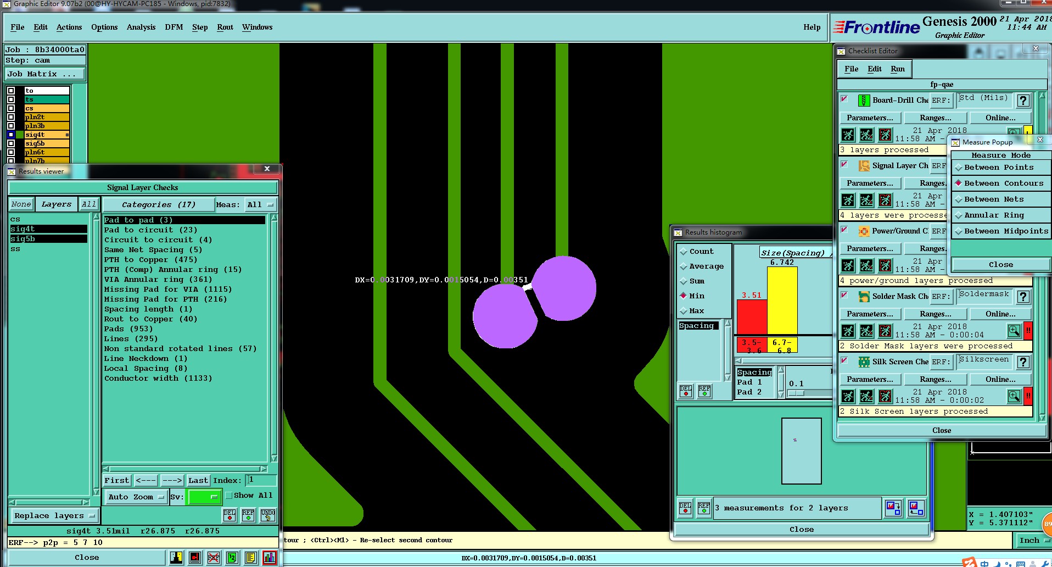This screenshot has height=567, width=1052.
Task: Click DEL icon below Spacing list in histogram
Action: click(x=686, y=391)
